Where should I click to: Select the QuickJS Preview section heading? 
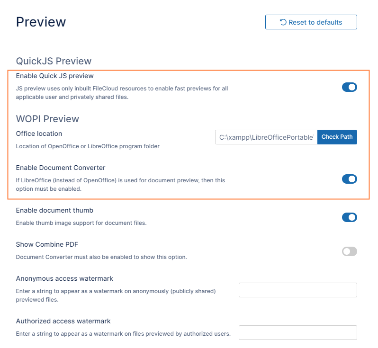click(x=54, y=61)
